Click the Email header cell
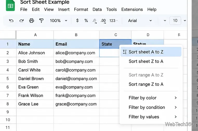 point(76,44)
